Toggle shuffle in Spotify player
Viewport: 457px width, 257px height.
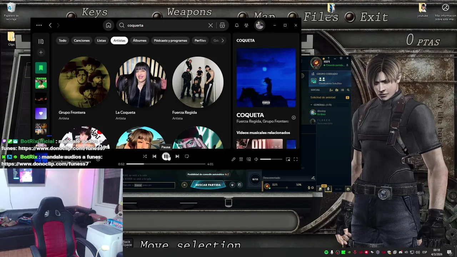click(x=145, y=156)
